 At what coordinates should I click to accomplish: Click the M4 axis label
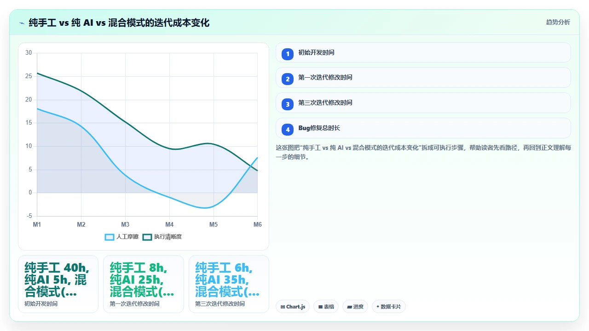(x=169, y=225)
